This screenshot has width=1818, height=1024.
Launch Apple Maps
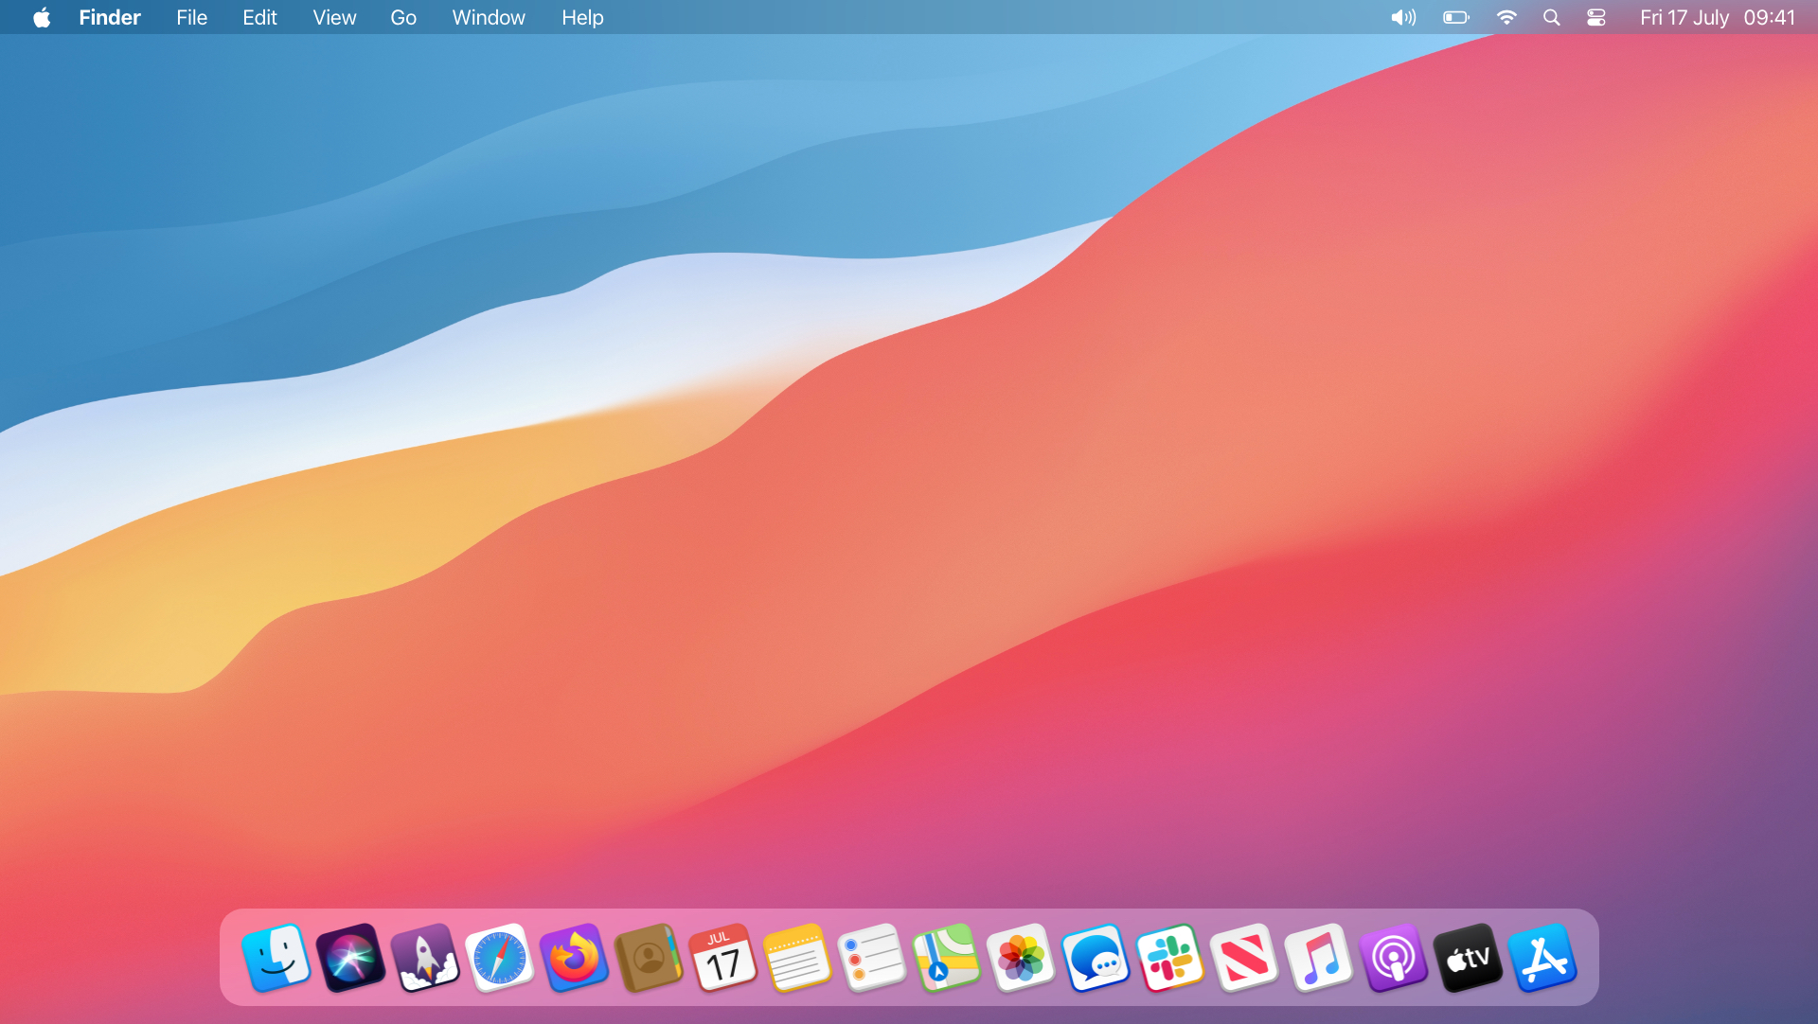pos(947,958)
